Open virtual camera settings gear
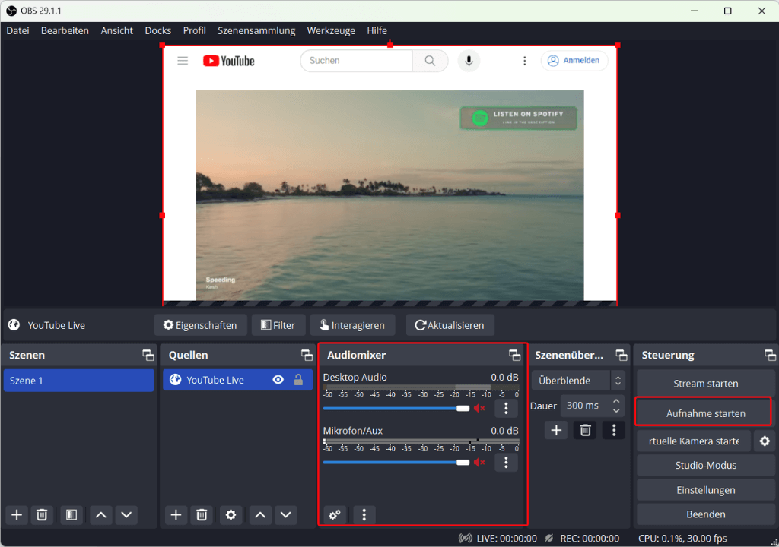The height and width of the screenshot is (547, 779). click(765, 441)
